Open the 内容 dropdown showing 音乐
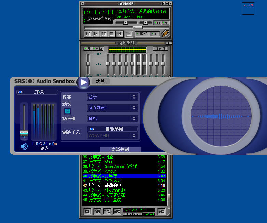267x223 pixels. point(112,97)
